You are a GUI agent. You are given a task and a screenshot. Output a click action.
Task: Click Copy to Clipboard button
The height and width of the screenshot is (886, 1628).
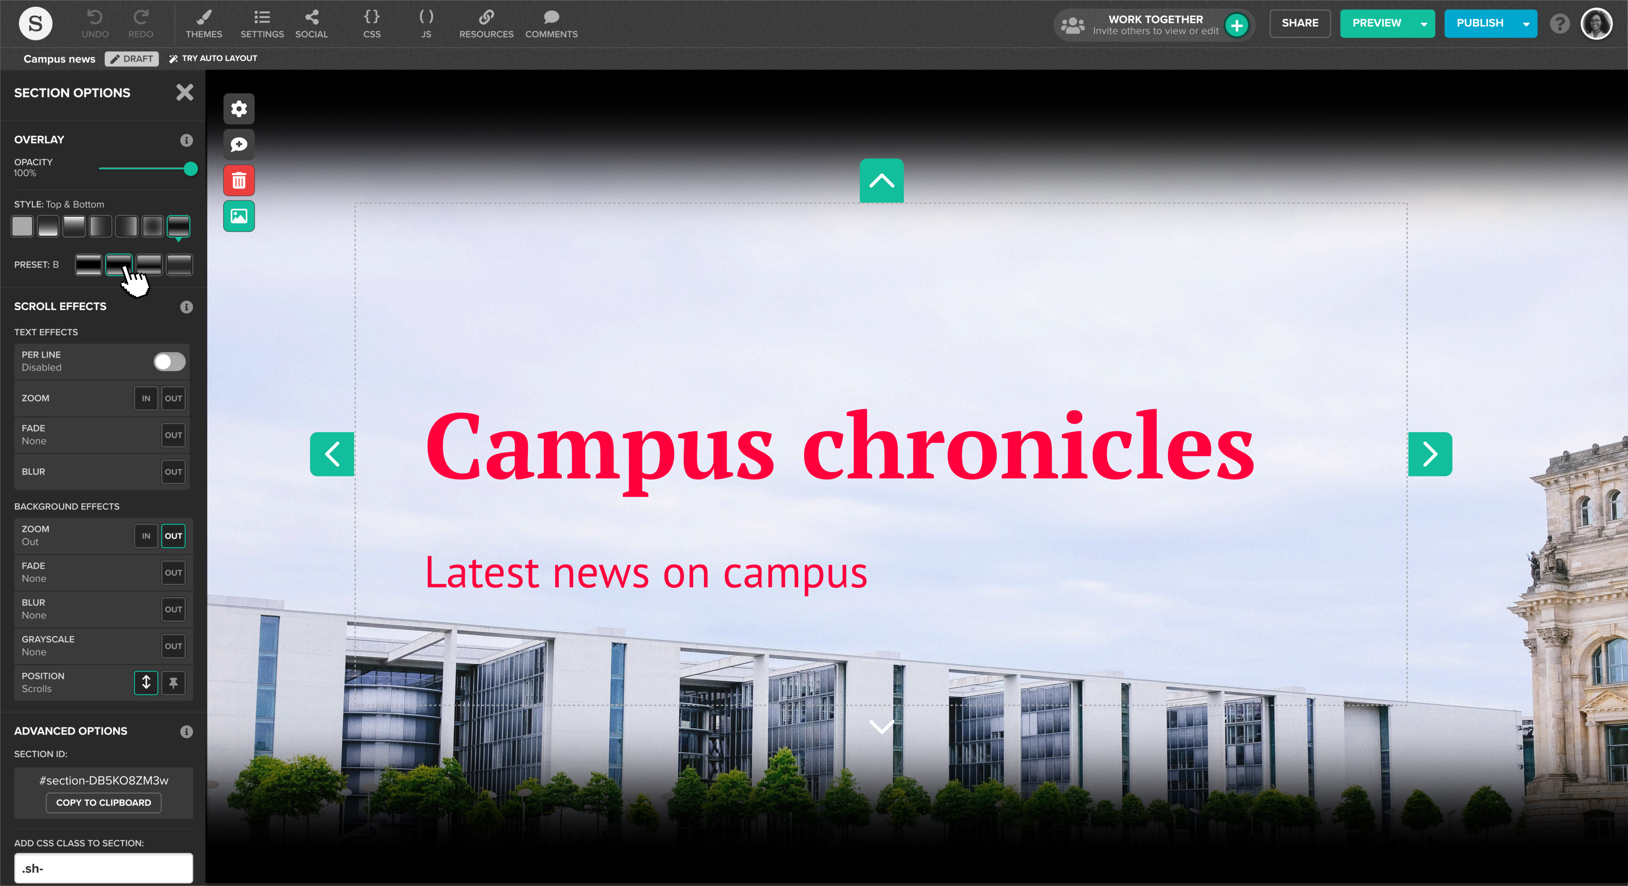(x=104, y=803)
